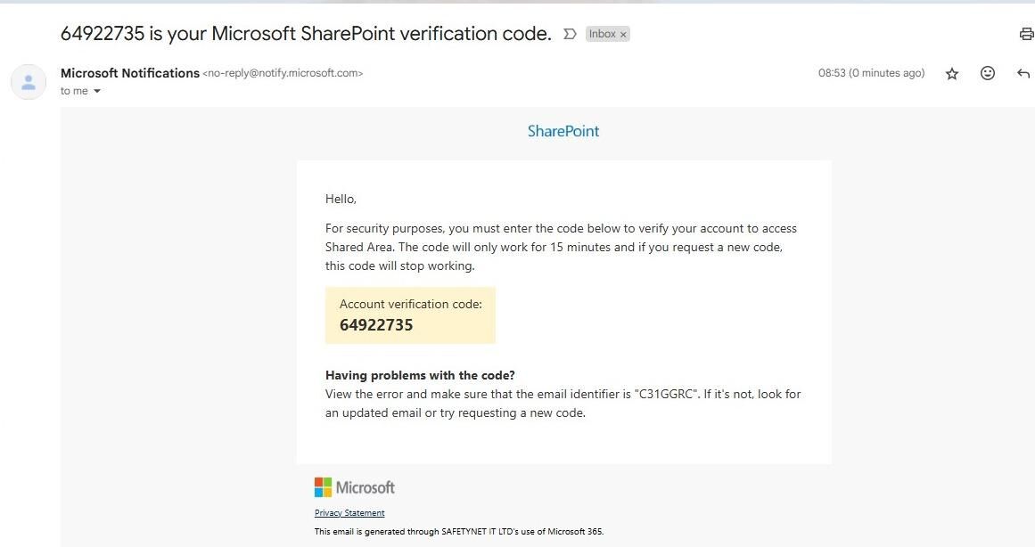Click the SAFETYNET IT LTD footer notice
Viewport: 1035px width, 547px height.
pyautogui.click(x=459, y=532)
